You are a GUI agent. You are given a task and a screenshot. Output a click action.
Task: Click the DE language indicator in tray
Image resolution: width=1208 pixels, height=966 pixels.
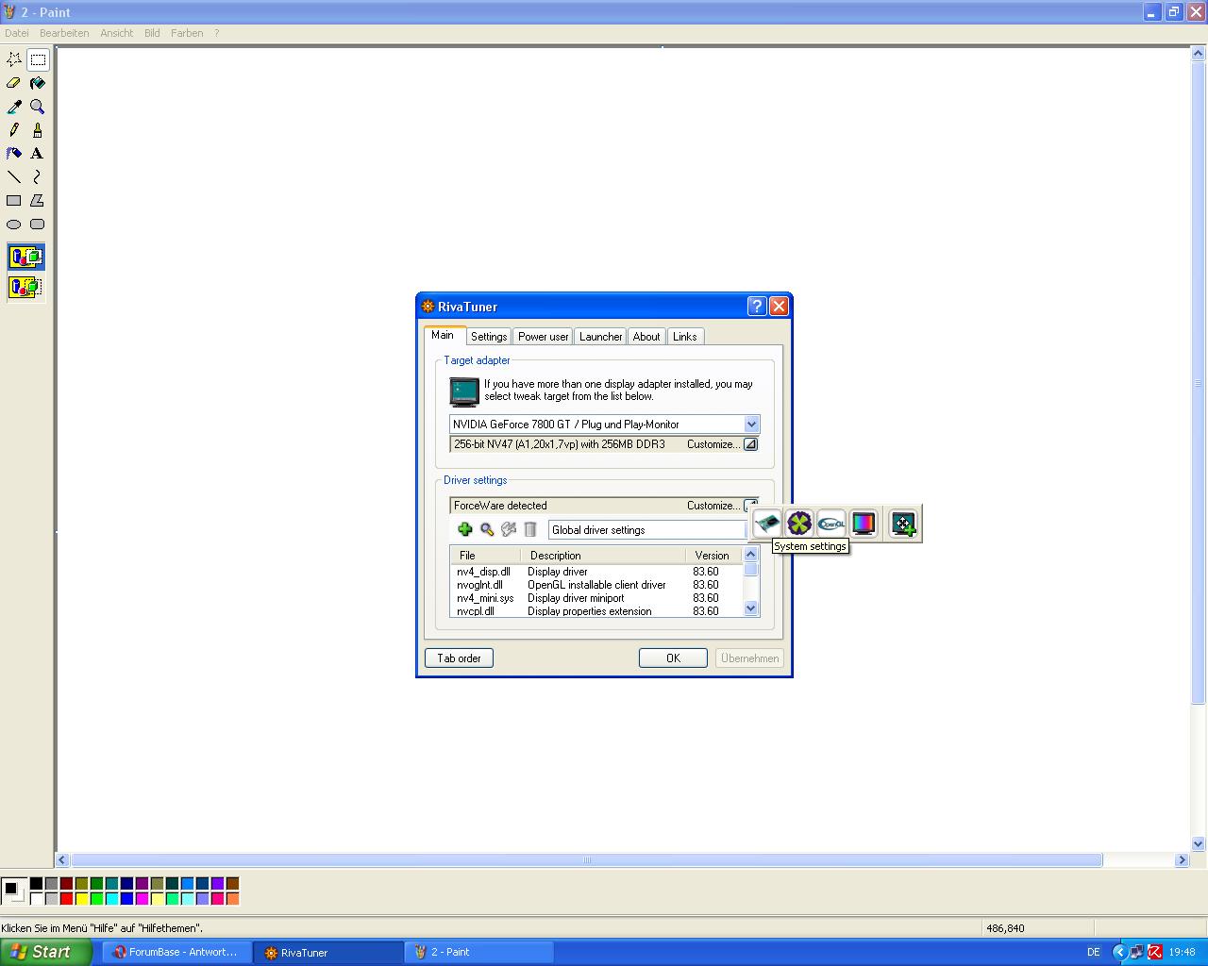pos(1094,953)
